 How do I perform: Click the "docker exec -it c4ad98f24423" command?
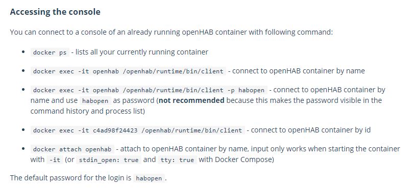tap(137, 130)
